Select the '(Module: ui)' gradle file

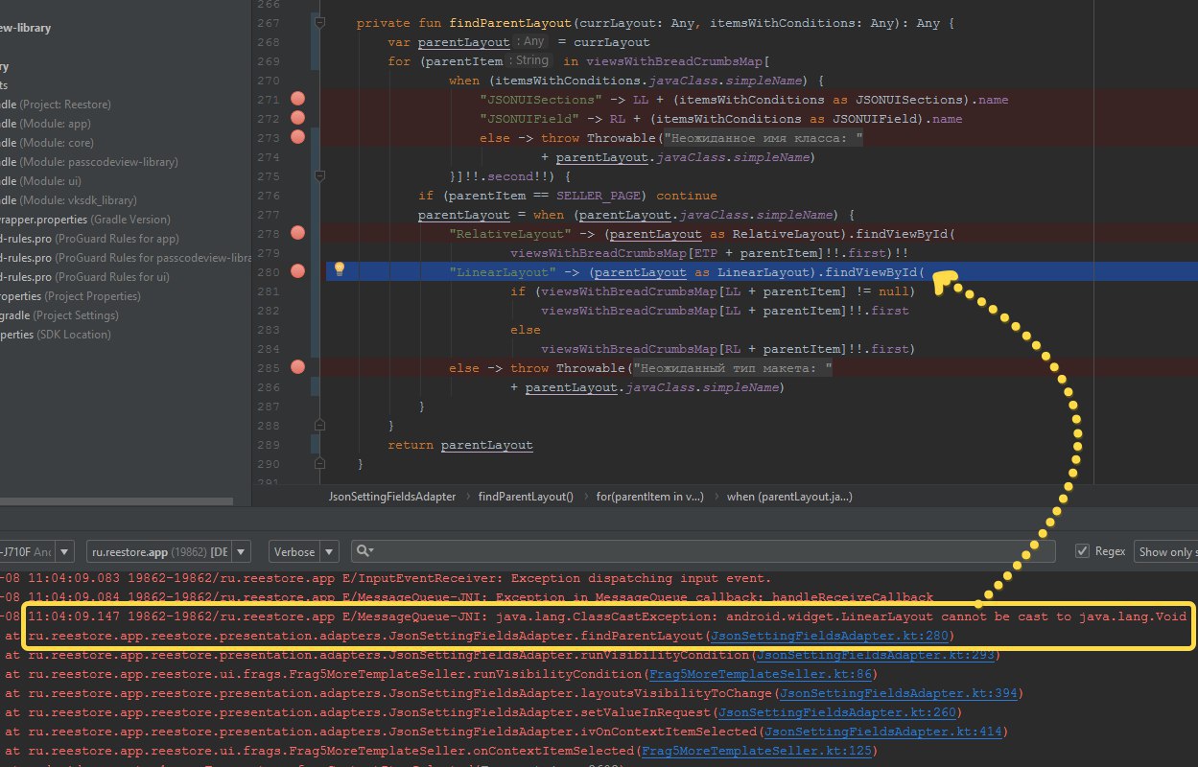pyautogui.click(x=39, y=181)
